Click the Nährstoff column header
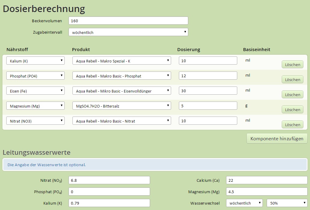This screenshot has width=310, height=210. point(17,49)
